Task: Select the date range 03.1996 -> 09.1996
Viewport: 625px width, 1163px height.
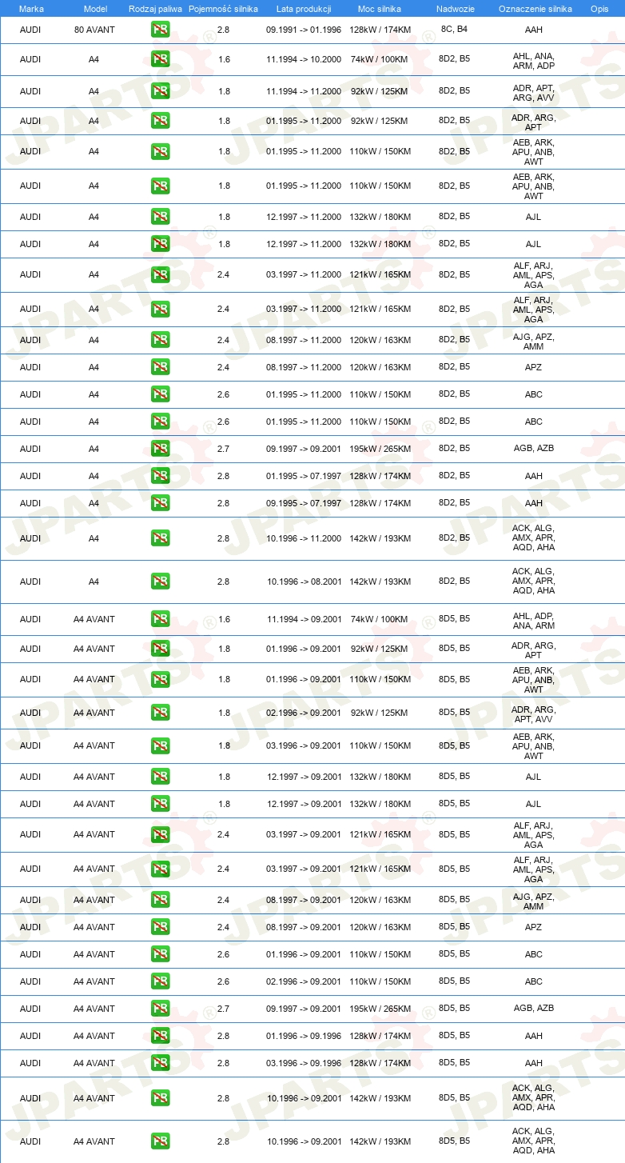Action: (304, 1063)
